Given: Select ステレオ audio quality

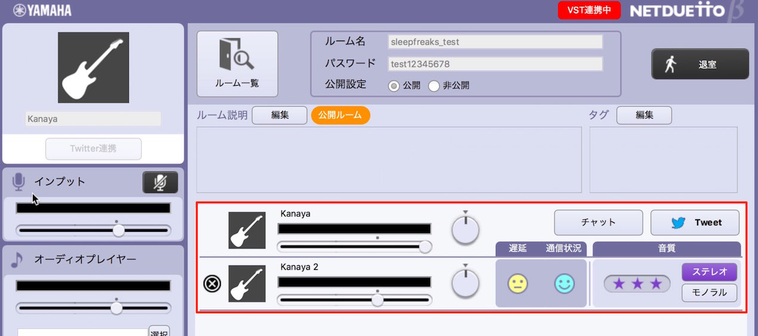Looking at the screenshot, I should [709, 272].
